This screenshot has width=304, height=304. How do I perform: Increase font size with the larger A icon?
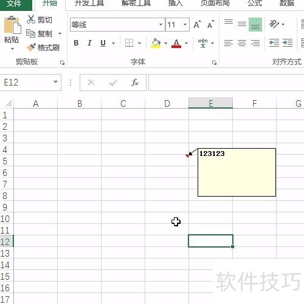click(x=197, y=24)
